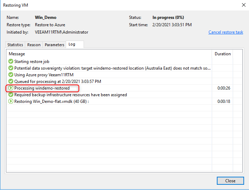Select the Parameters tab
Screen dimensions: 249x190
(x=55, y=45)
